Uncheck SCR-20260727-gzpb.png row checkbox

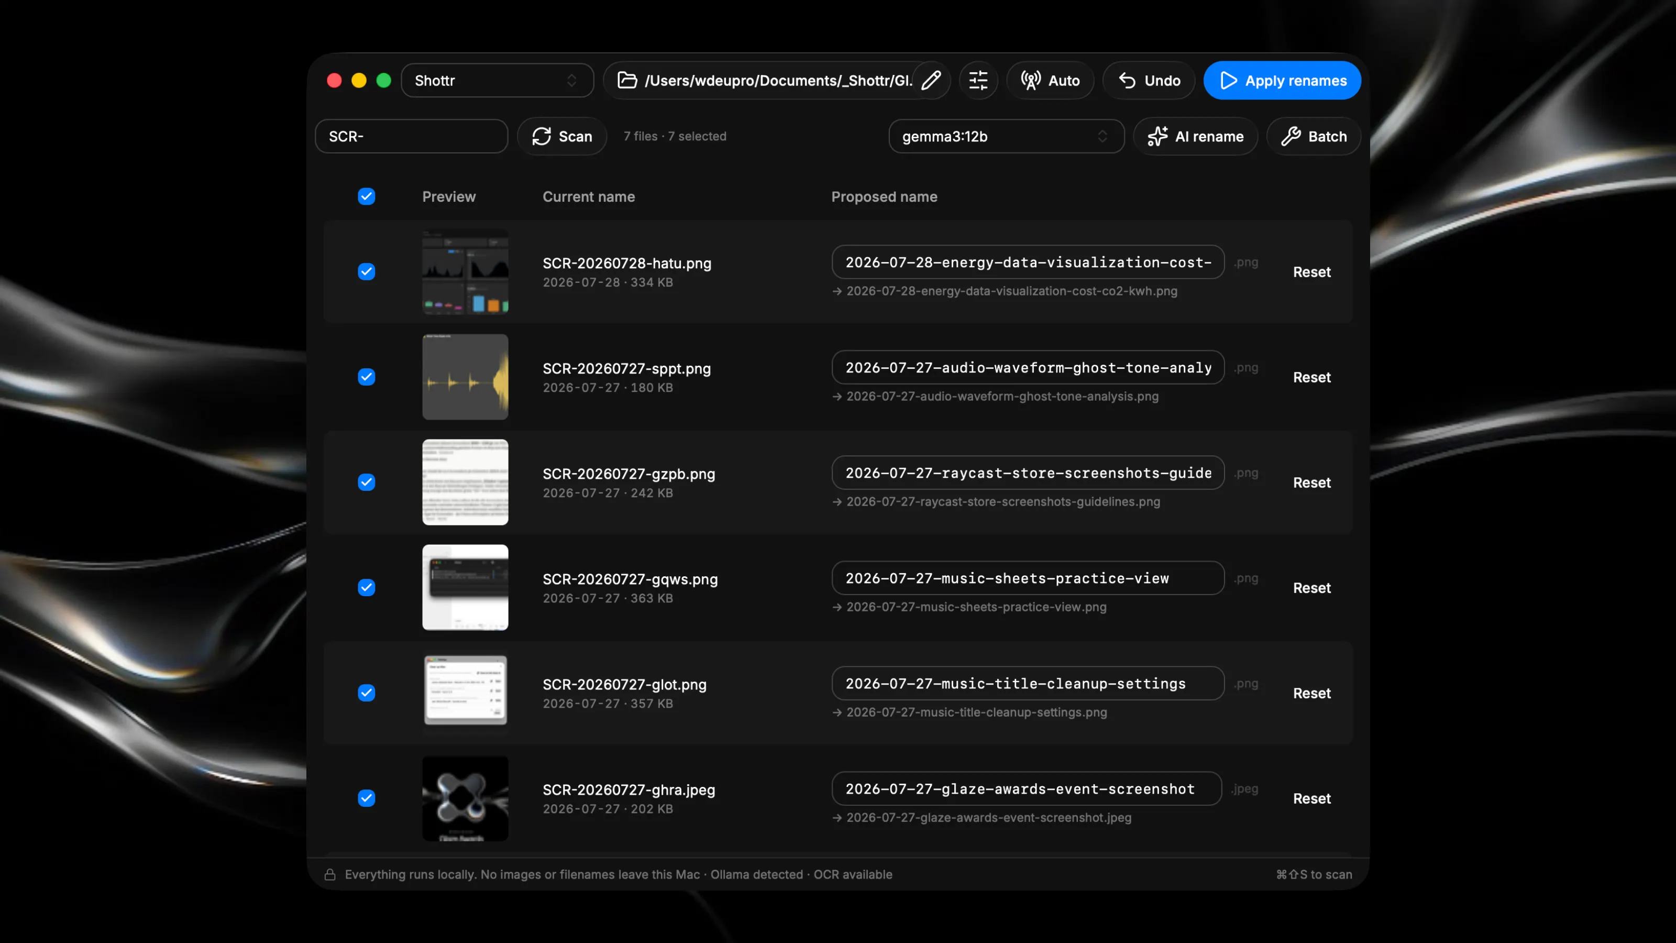pyautogui.click(x=366, y=482)
